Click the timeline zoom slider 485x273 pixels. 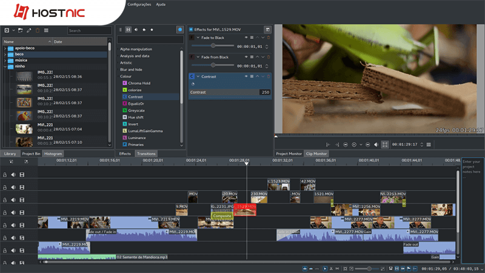367,269
